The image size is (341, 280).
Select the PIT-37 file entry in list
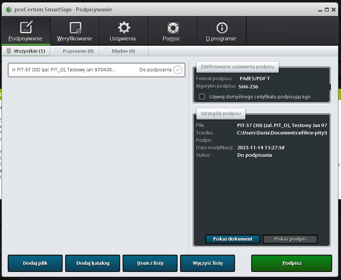[x=74, y=70]
